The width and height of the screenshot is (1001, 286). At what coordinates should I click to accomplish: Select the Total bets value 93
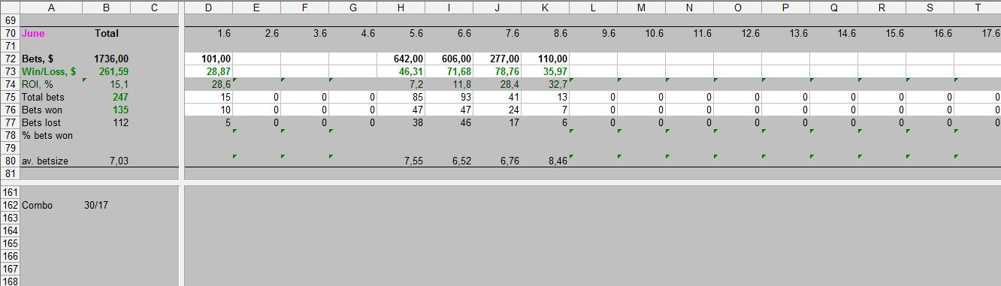(x=449, y=97)
